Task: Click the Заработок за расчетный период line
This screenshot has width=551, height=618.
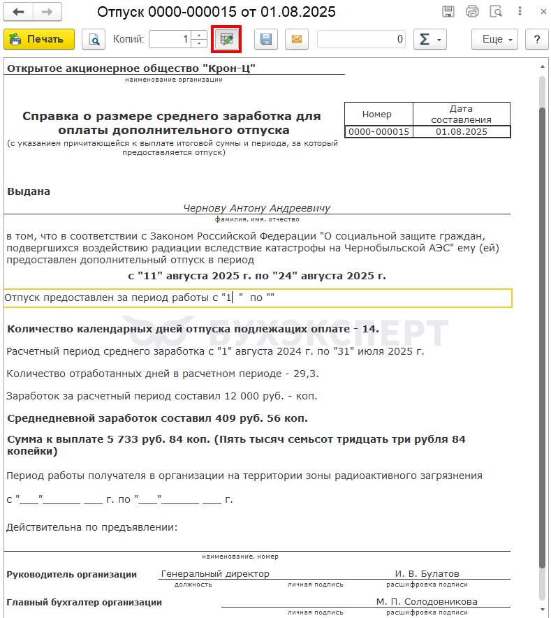Action: tap(161, 396)
